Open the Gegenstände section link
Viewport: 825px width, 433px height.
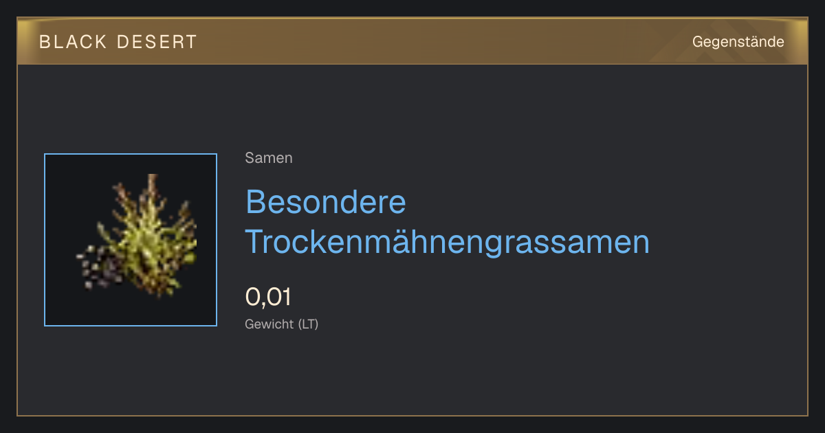(738, 42)
